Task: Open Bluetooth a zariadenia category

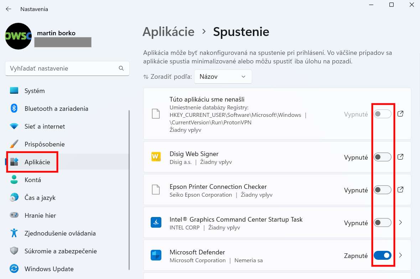Action: (67, 109)
